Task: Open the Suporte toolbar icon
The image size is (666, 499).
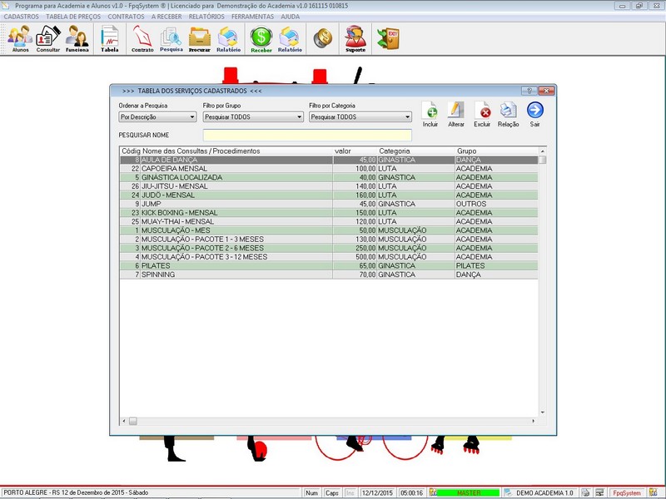Action: pyautogui.click(x=355, y=38)
